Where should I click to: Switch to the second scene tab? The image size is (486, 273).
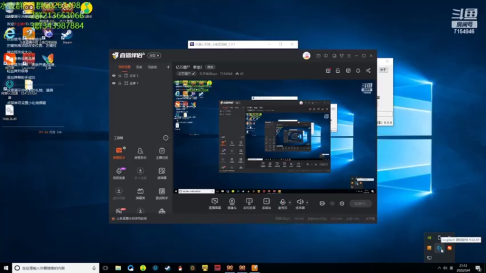click(139, 67)
